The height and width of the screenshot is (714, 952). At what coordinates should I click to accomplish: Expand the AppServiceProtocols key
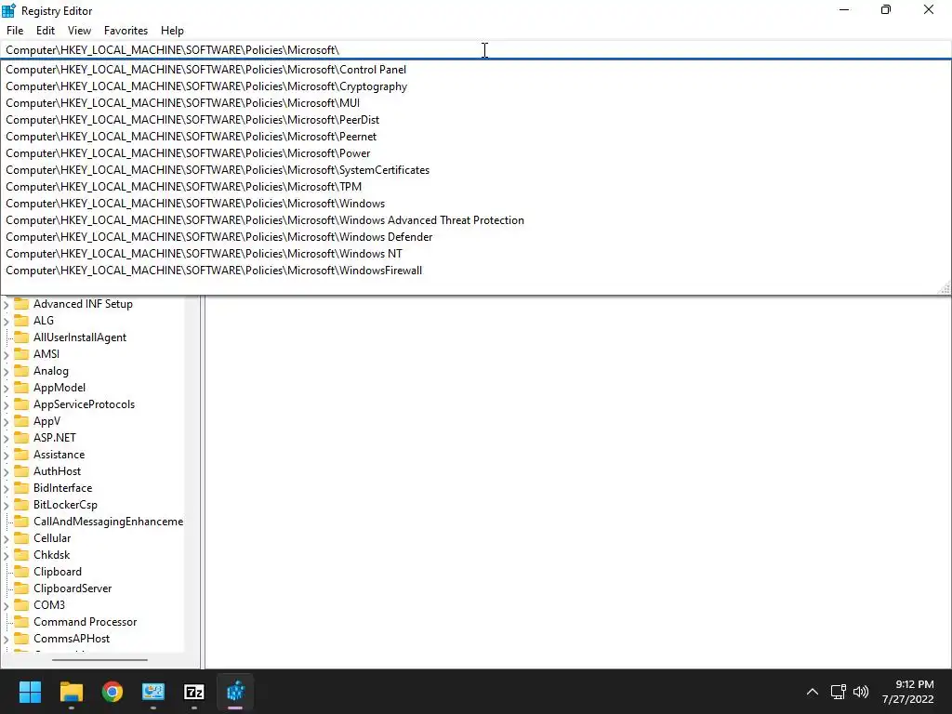(x=7, y=404)
